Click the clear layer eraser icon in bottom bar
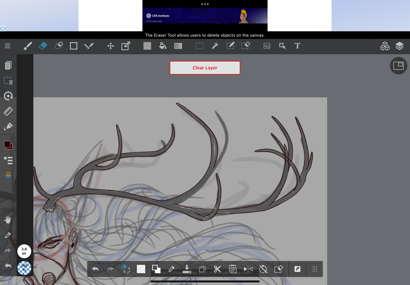The width and height of the screenshot is (410, 285). click(x=279, y=269)
